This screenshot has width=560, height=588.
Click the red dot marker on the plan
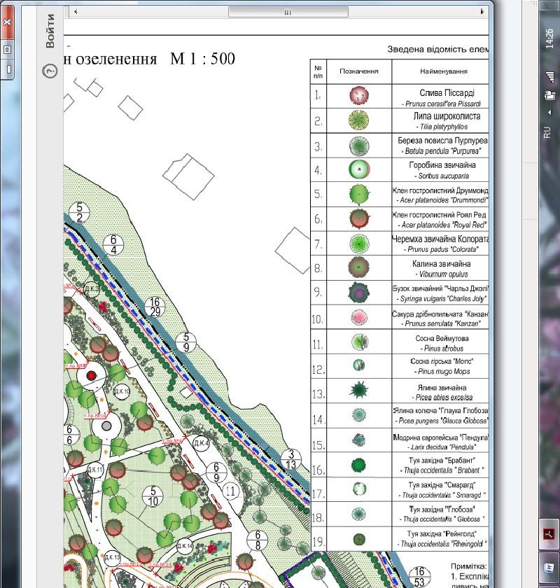(90, 376)
